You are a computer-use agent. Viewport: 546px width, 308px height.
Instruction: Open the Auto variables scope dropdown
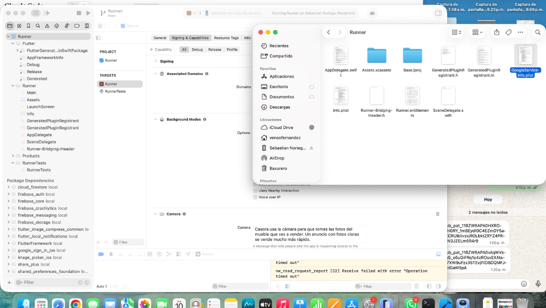click(102, 286)
